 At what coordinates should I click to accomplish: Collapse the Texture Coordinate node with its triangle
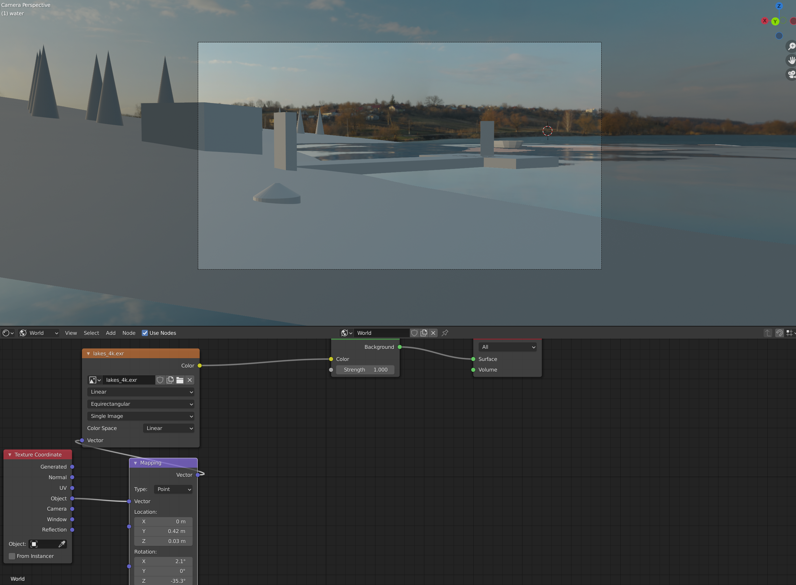(x=10, y=455)
